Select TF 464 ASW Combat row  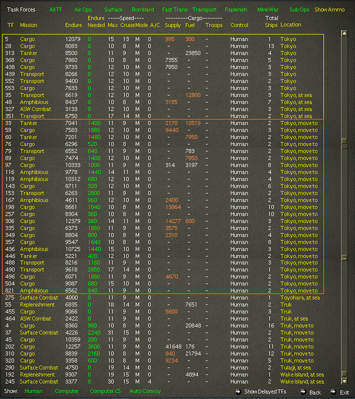pyautogui.click(x=163, y=318)
